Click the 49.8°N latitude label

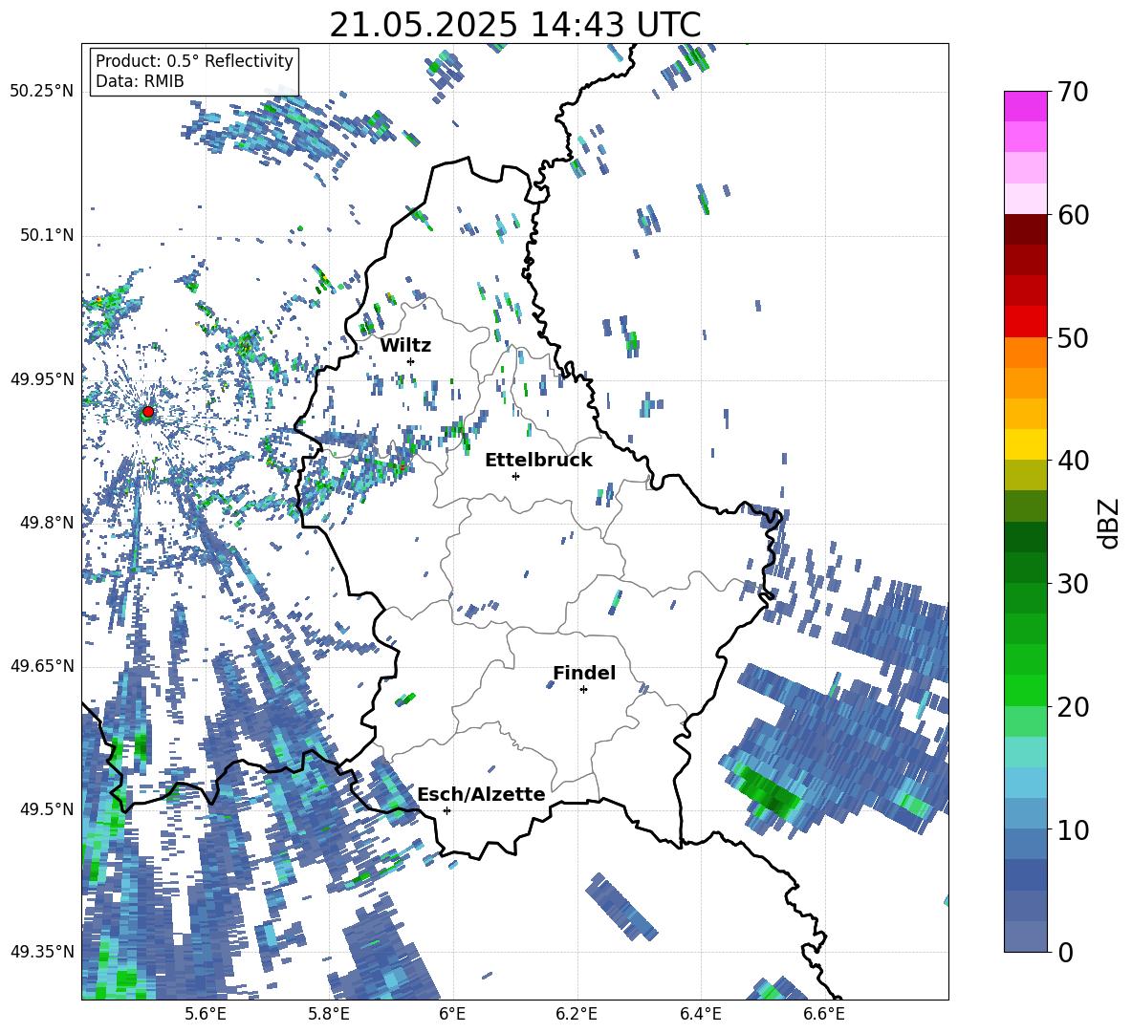pos(46,523)
